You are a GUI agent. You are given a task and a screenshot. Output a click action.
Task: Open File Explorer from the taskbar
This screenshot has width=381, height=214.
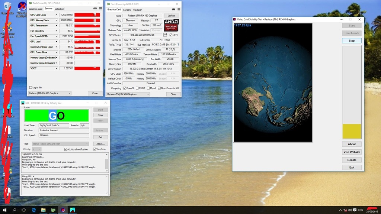44,210
